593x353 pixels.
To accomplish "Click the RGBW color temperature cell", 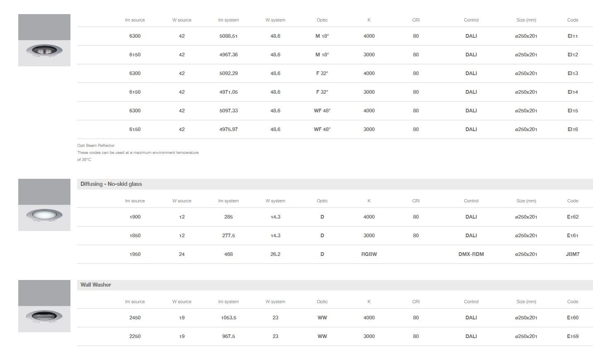I will 369,254.
